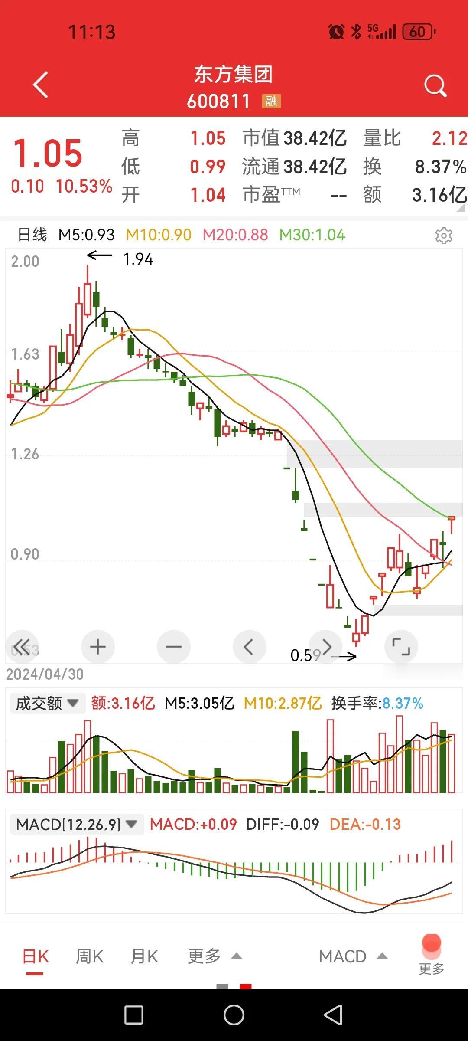
Task: Tap Android home circle button
Action: 234,1015
